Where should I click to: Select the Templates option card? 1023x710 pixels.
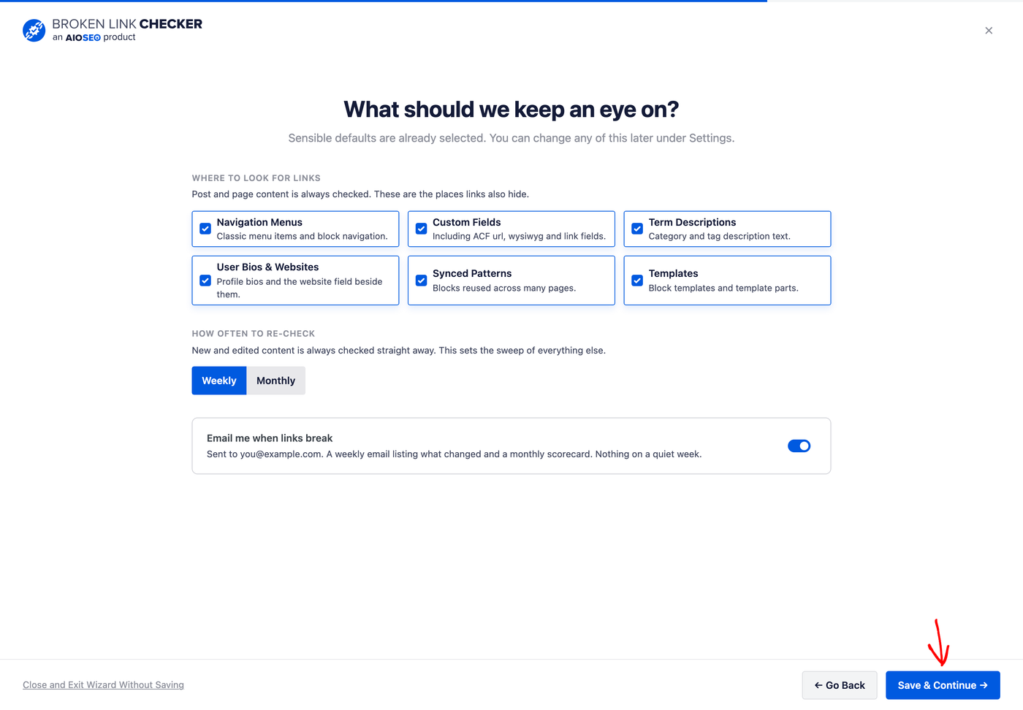pyautogui.click(x=727, y=280)
